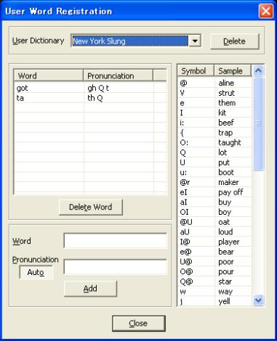Click the sample word 'buy'
This screenshot has width=277, height=341.
click(225, 202)
